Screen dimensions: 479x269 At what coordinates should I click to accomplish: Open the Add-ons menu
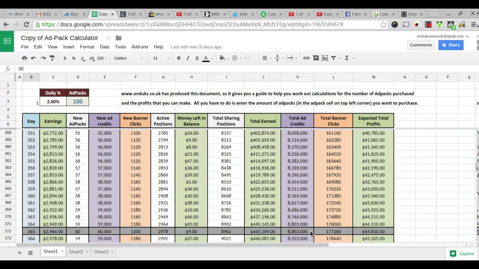point(140,47)
